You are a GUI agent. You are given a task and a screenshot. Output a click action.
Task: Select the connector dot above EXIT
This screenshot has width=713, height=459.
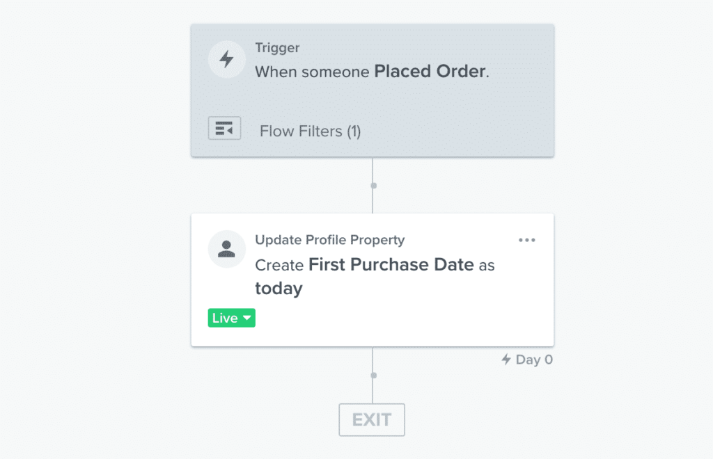(x=374, y=375)
